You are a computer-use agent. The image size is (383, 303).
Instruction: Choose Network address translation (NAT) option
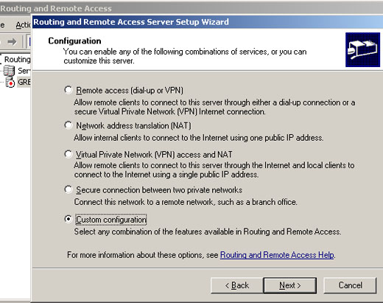[x=68, y=125]
